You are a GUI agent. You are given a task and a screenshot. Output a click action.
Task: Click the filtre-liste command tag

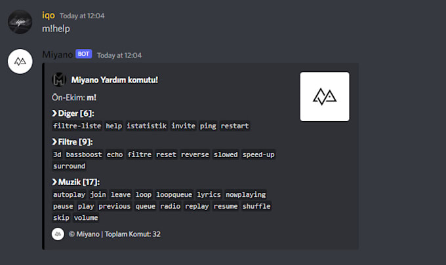tap(77, 126)
